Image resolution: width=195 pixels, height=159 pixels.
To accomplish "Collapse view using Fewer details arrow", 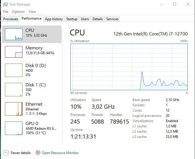I will click(6, 153).
